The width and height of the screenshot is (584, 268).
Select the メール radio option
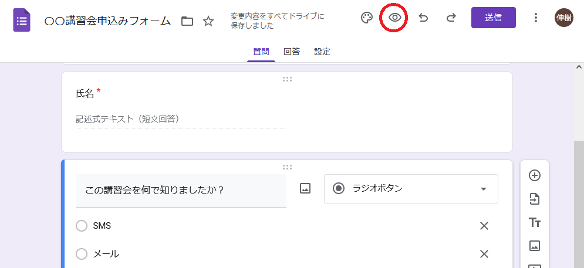[82, 255]
